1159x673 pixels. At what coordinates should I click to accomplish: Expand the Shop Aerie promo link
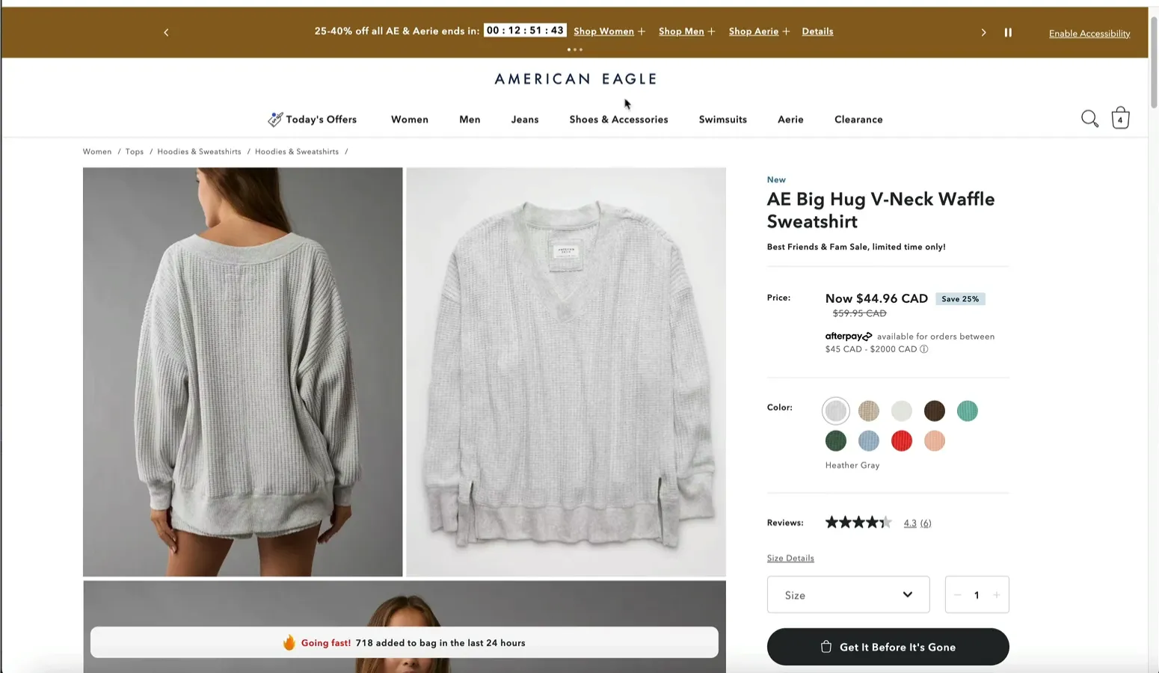tap(759, 31)
